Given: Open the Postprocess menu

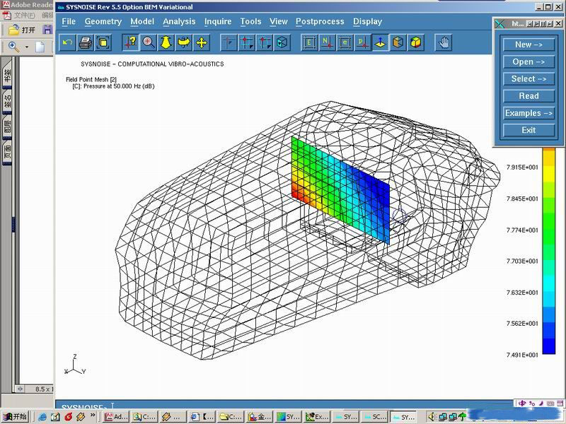Looking at the screenshot, I should (320, 22).
